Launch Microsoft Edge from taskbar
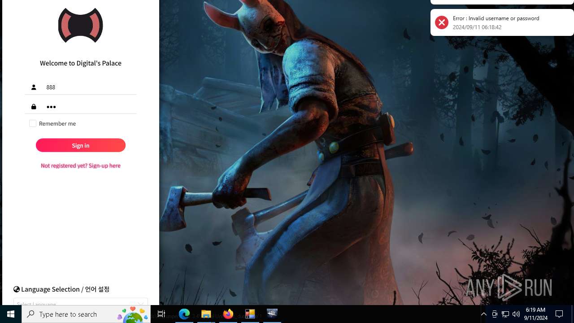 point(184,314)
